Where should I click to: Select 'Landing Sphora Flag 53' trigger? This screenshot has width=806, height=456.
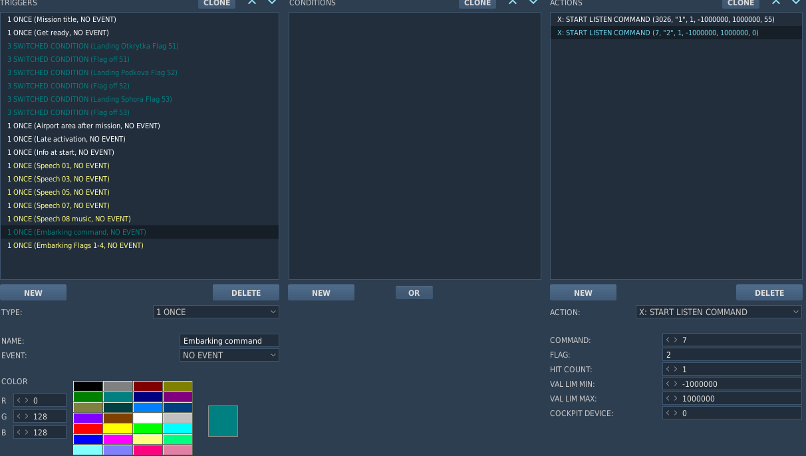coord(140,99)
